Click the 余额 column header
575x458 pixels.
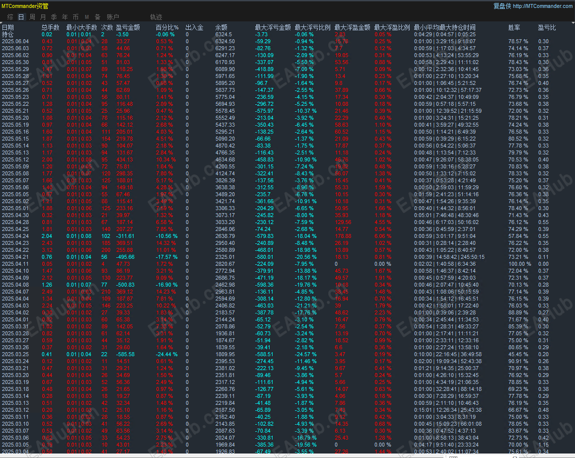click(221, 27)
